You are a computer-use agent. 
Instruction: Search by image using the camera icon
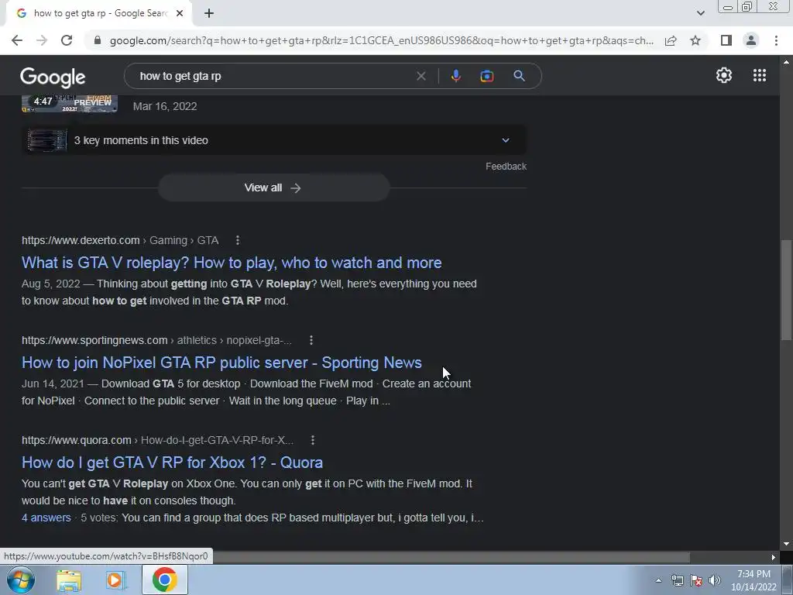tap(486, 76)
